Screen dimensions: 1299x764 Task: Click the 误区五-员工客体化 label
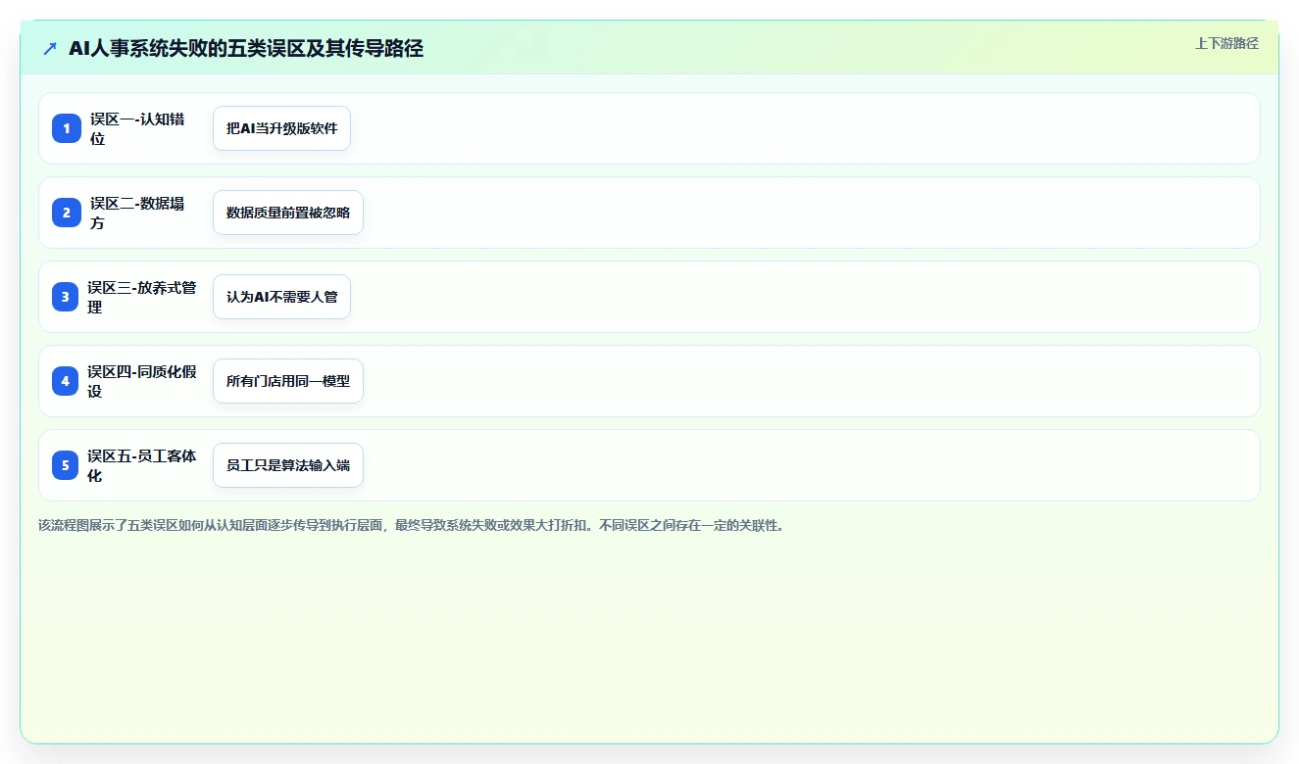(x=142, y=465)
